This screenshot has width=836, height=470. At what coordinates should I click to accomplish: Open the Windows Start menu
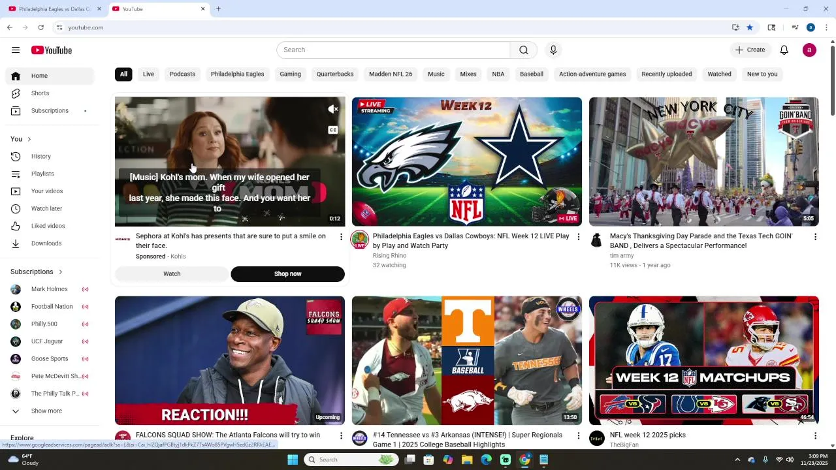tap(293, 460)
